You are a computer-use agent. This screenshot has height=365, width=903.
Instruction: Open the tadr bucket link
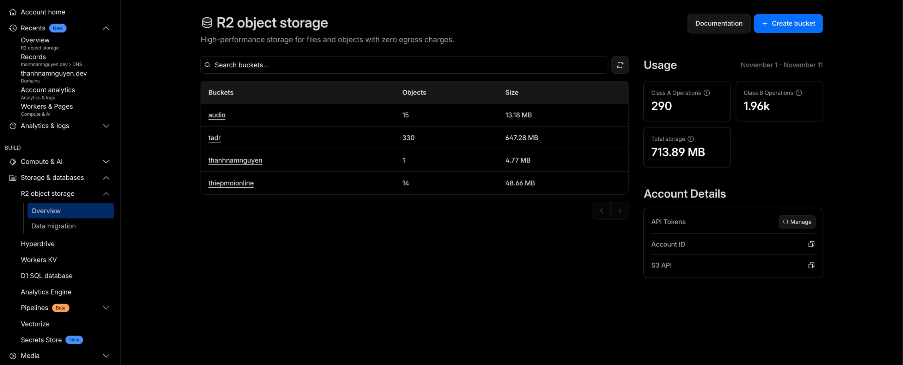point(214,138)
